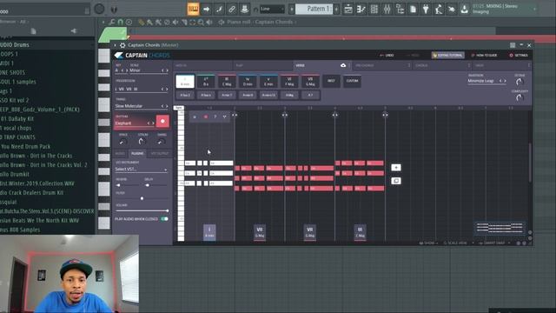The image size is (556, 313).
Task: Switch to the VST Output tab
Action: [160, 153]
